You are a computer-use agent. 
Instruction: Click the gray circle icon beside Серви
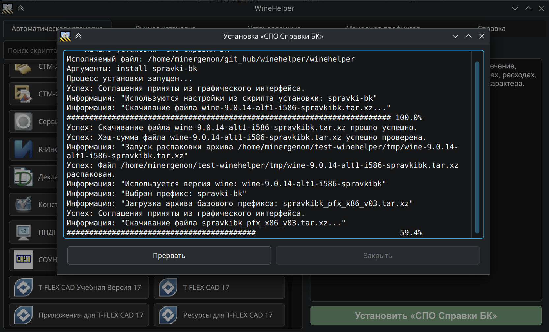click(x=23, y=122)
